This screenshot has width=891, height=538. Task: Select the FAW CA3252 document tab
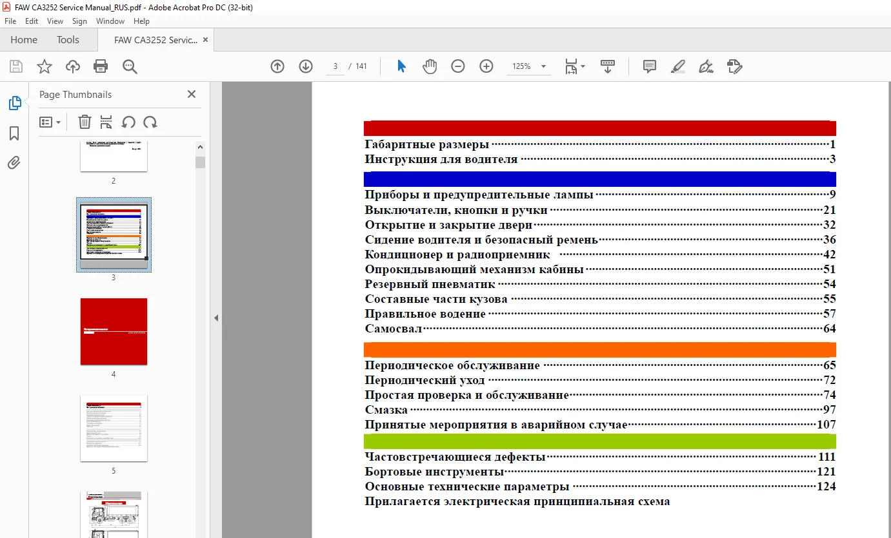click(155, 40)
